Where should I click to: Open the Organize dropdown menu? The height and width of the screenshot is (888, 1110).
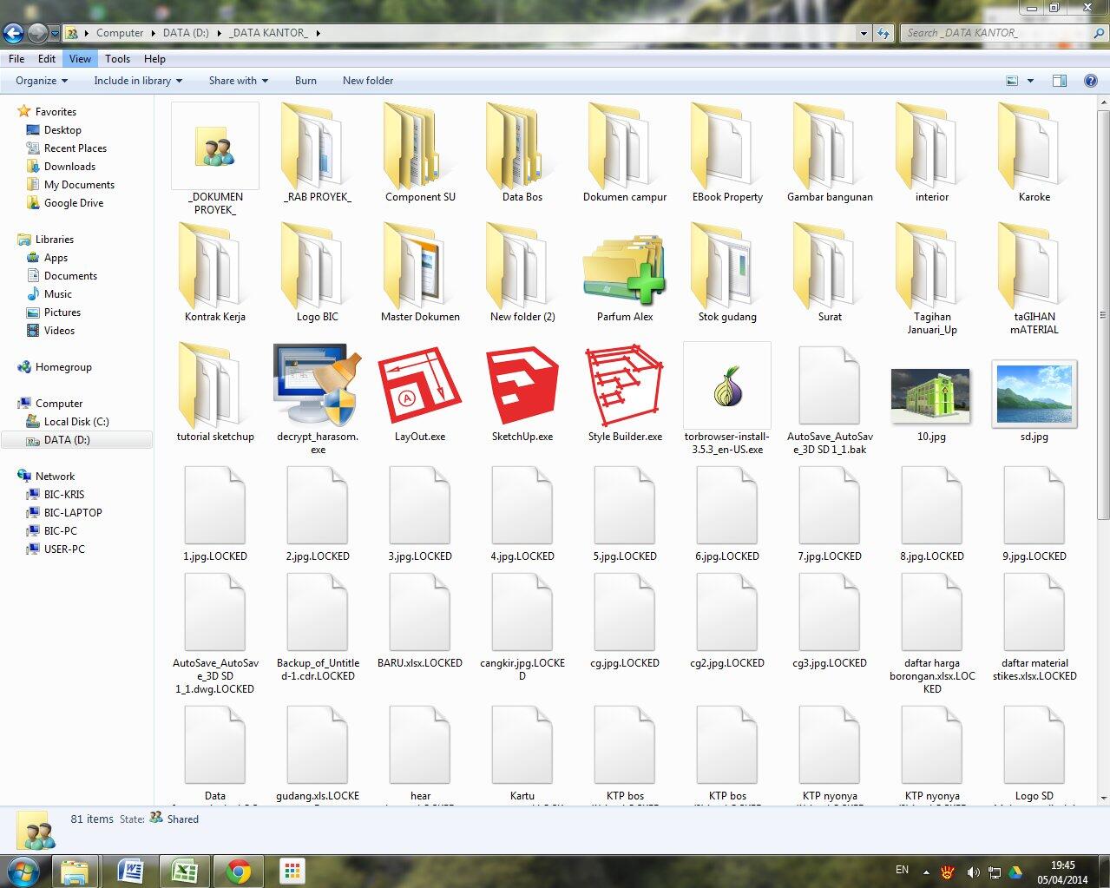click(42, 81)
